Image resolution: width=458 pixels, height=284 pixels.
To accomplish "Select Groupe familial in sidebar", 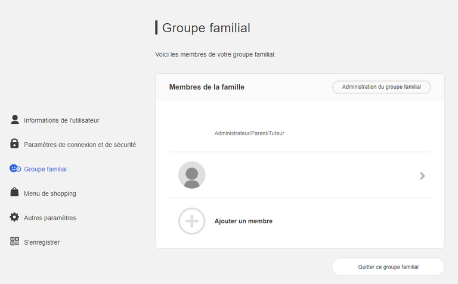I will click(45, 169).
